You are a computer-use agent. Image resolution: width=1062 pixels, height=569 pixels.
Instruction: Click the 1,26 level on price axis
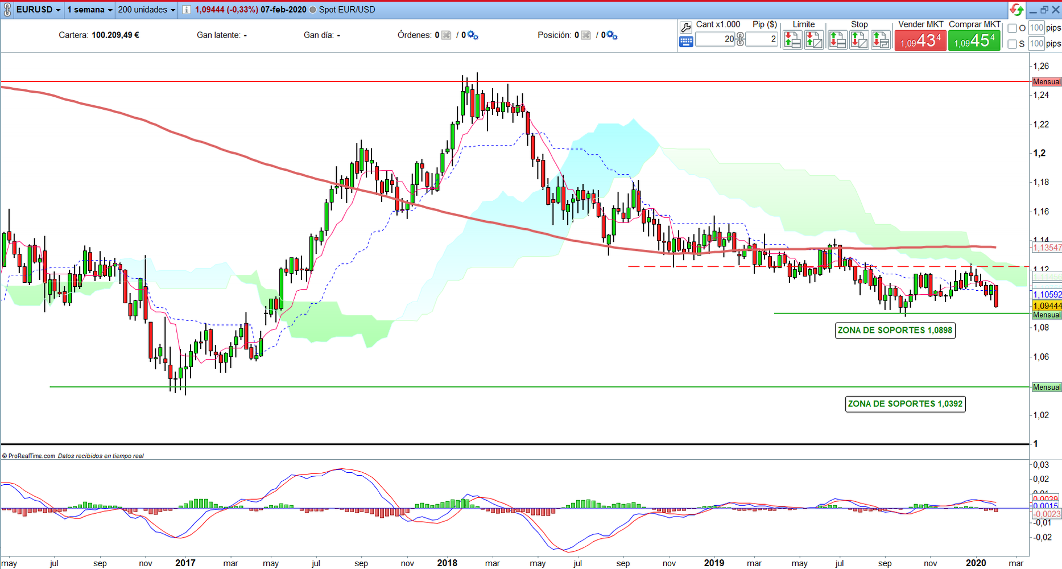click(1041, 67)
